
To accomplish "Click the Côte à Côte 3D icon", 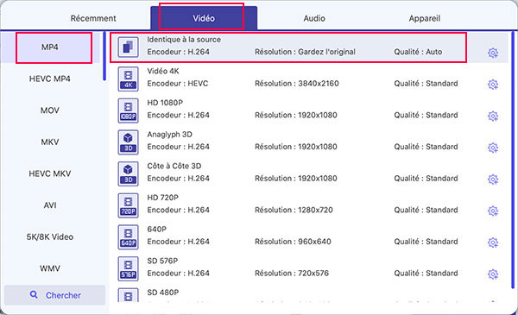I will pyautogui.click(x=128, y=174).
